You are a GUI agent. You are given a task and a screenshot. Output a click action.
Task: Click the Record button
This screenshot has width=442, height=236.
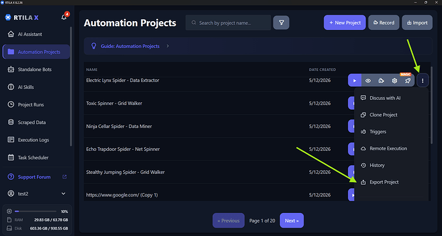pyautogui.click(x=384, y=22)
